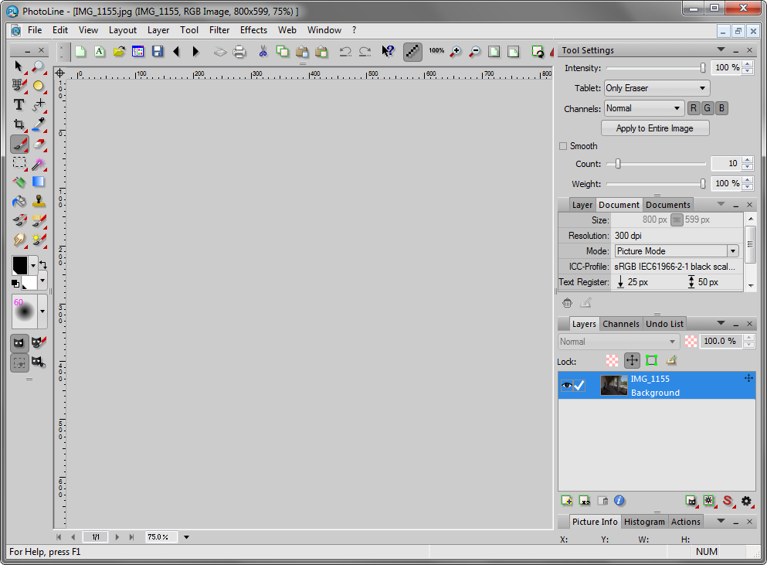Select the rectangular marquee selection tool
Screen dimensions: 767x565
tap(19, 163)
